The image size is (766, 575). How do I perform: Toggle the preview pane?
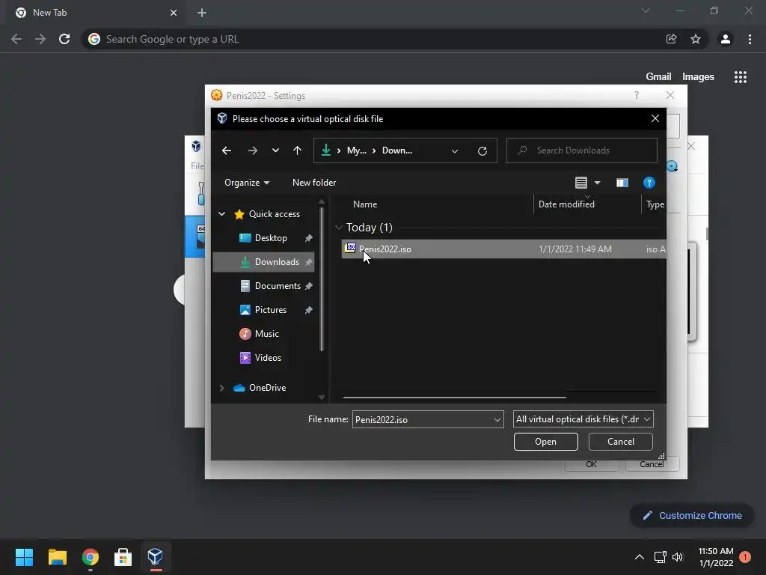coord(622,183)
